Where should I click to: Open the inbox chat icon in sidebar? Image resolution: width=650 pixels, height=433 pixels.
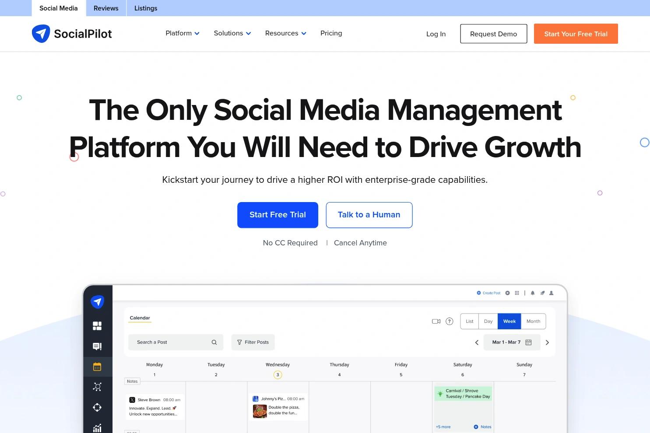[97, 346]
